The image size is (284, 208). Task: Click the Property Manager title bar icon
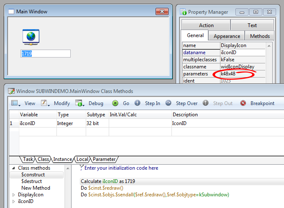coord(183,12)
